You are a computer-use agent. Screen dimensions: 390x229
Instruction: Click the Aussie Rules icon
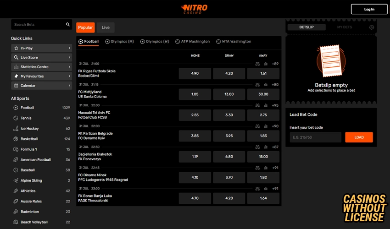(x=16, y=201)
